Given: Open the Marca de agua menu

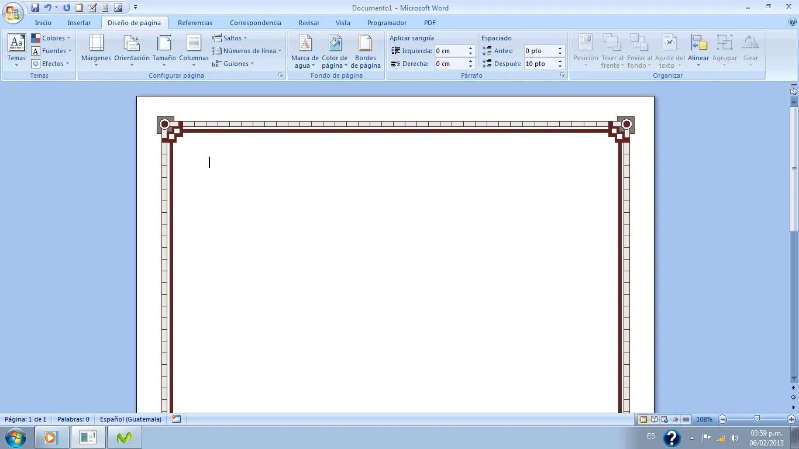Looking at the screenshot, I should [305, 50].
